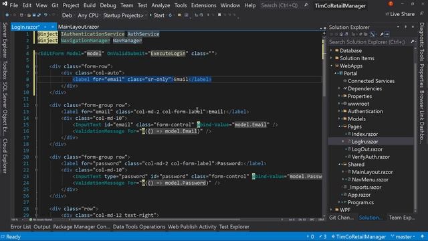Screen dimensions: 428x241
Task: Collapse the WebApps folder
Action: pos(332,66)
